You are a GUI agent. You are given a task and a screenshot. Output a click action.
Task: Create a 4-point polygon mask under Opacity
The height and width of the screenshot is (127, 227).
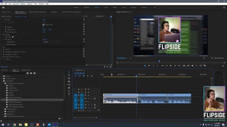(10, 37)
